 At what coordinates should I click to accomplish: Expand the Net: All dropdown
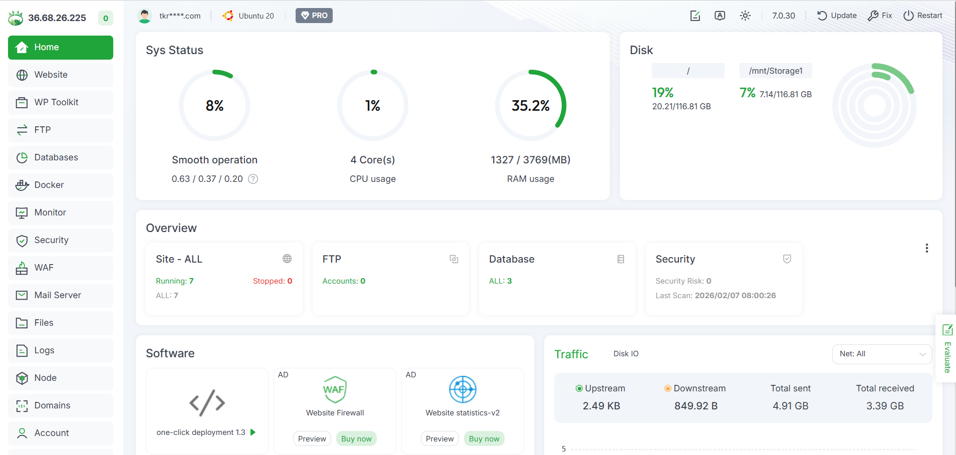pyautogui.click(x=882, y=354)
